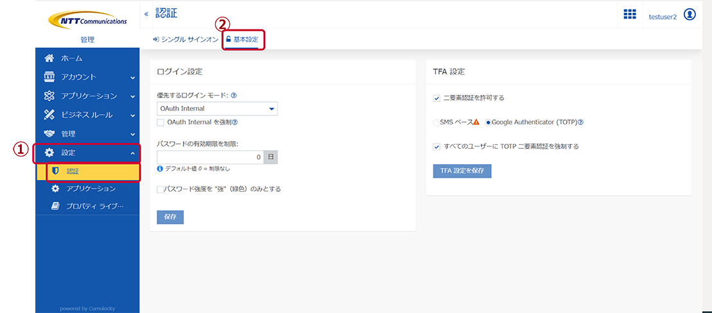This screenshot has width=712, height=313.
Task: Click sign-in arrow icon on シングル サインオン tab
Action: click(x=156, y=40)
